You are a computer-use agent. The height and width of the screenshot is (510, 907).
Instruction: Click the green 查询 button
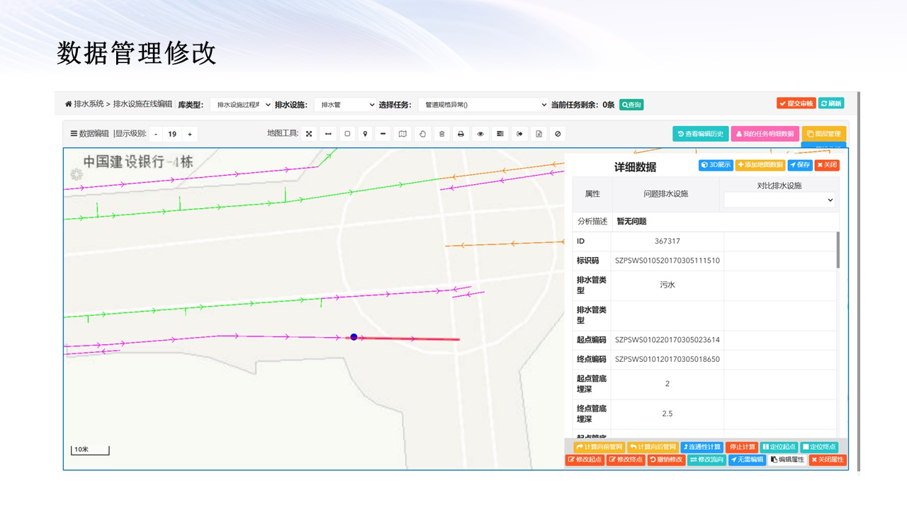click(631, 105)
